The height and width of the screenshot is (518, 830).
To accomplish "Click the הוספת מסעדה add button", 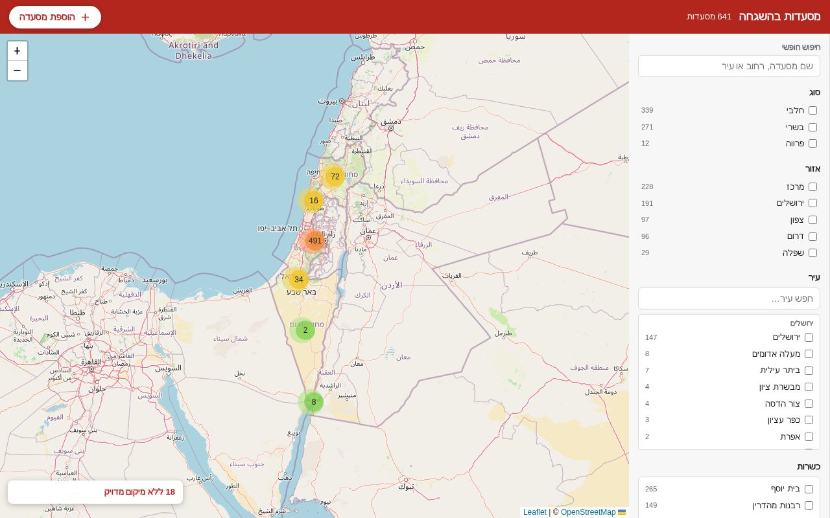I will 55,17.
